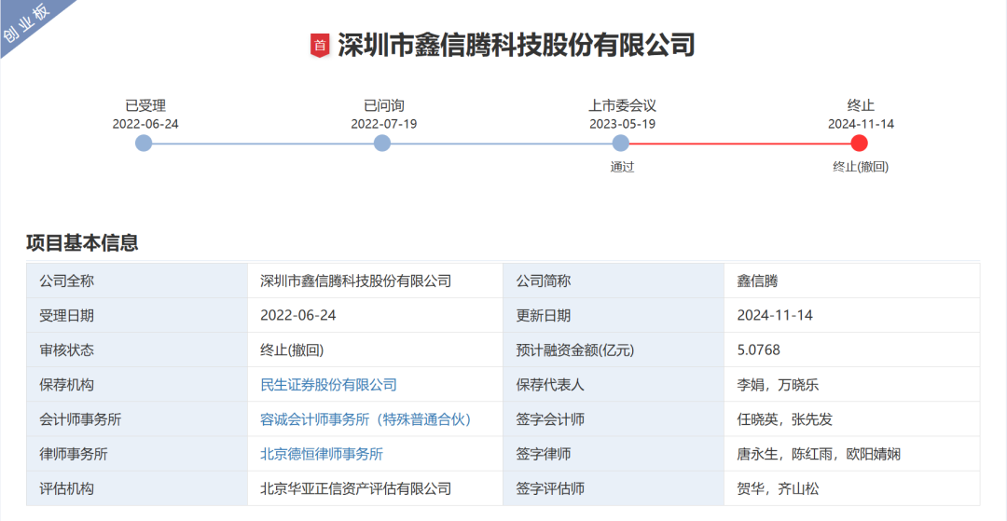Open the 民生证券股份有限公司 sponsor link
The image size is (1007, 521).
[328, 385]
